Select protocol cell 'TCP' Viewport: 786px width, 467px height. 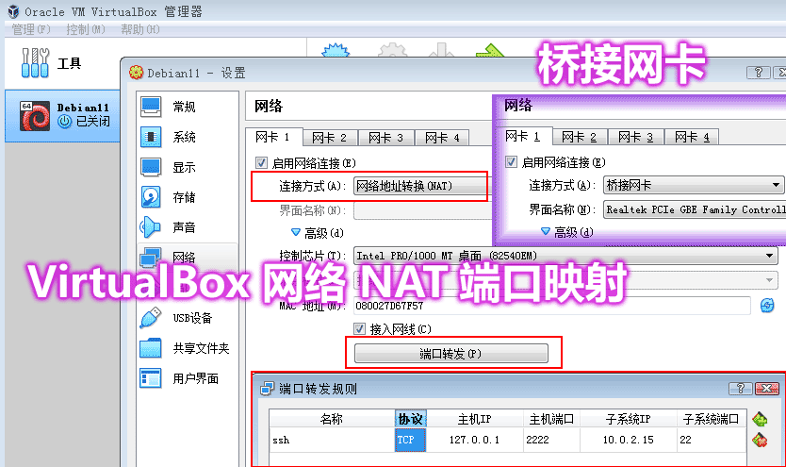coord(411,440)
